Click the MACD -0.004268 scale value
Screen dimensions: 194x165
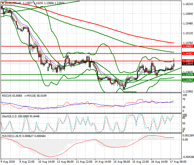point(188,157)
